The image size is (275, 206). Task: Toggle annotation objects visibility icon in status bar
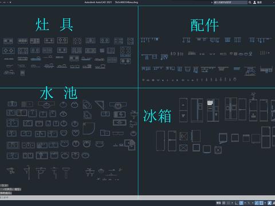(269, 203)
